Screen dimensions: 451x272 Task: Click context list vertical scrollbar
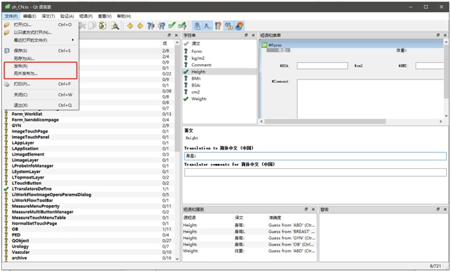pos(177,98)
